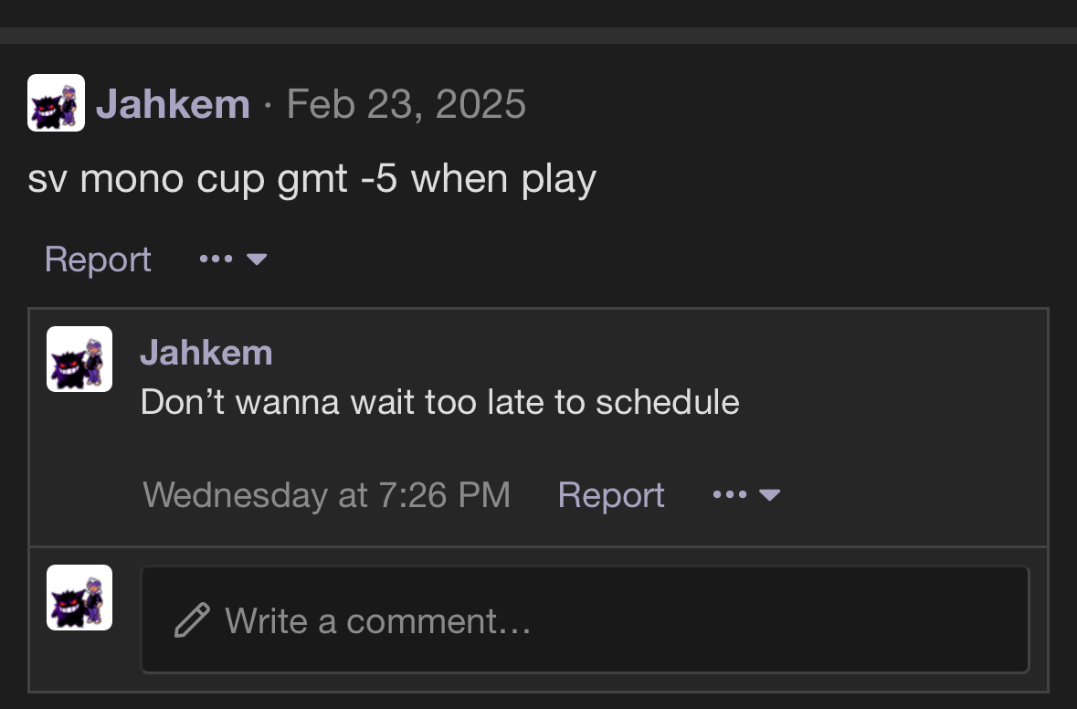Open the Jahkem profile link on the post header
Screen dimensions: 1077x709
[x=173, y=104]
